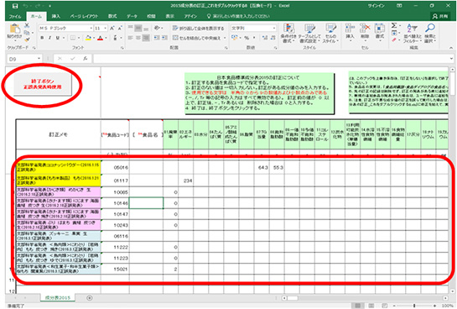This screenshot has height=309, width=457.
Task: Open the merge and center (セルを結合して中央揃え) dropdown arrow
Action: click(225, 38)
